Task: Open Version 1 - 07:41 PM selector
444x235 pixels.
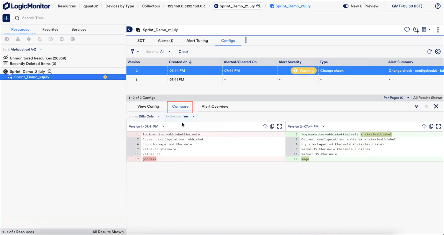Action: (x=146, y=127)
